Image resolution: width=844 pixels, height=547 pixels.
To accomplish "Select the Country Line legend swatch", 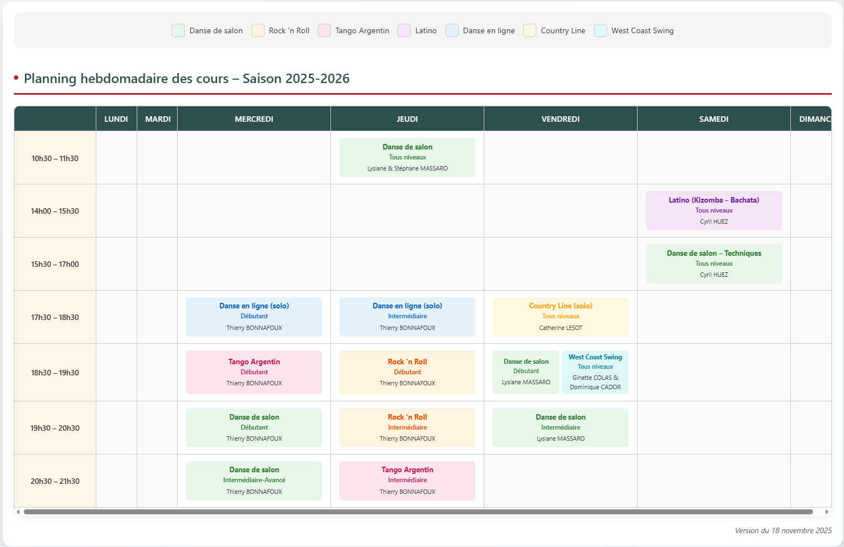I will [x=530, y=30].
